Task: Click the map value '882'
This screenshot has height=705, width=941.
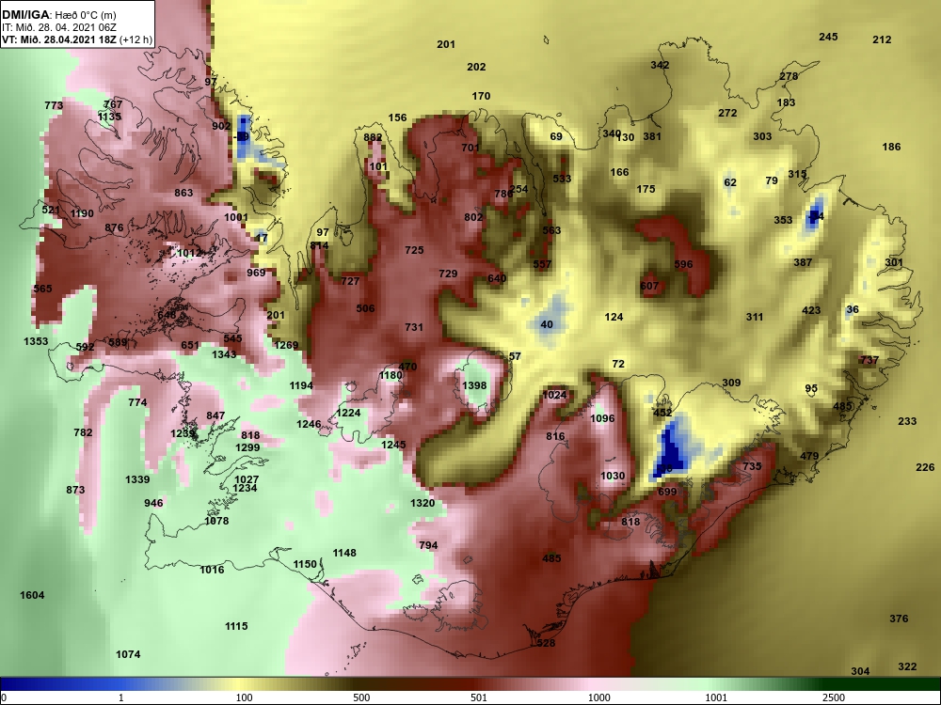Action: (373, 138)
